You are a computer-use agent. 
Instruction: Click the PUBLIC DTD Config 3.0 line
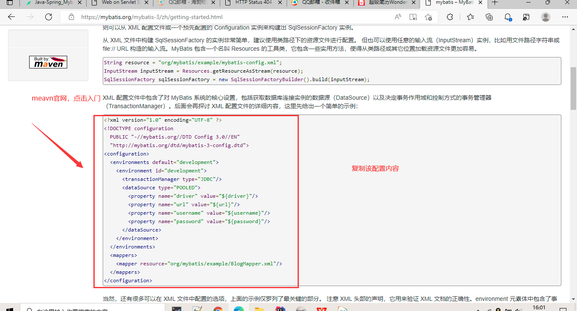[175, 137]
